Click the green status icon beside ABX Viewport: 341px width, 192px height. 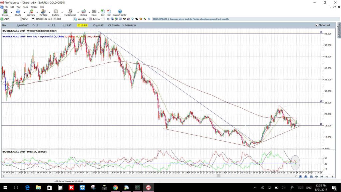coord(2,19)
